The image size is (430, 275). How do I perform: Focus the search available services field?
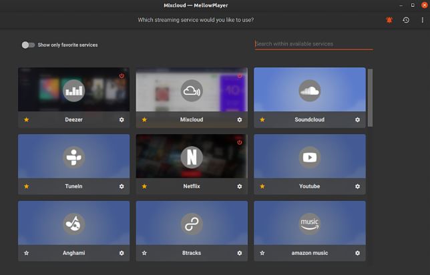click(314, 44)
